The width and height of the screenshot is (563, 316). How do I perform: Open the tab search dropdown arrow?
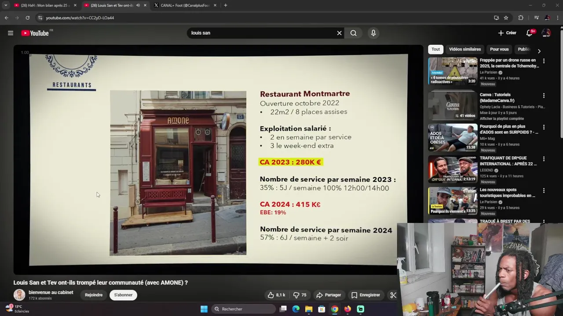6,5
